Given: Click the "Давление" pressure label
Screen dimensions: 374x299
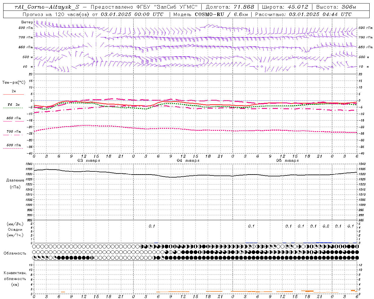Looking at the screenshot, I should (x=15, y=180).
